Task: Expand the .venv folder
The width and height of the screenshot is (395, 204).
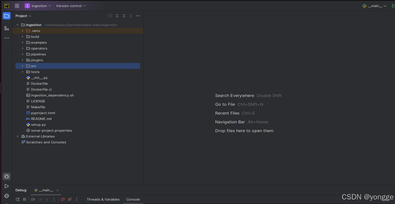Action: click(x=23, y=31)
